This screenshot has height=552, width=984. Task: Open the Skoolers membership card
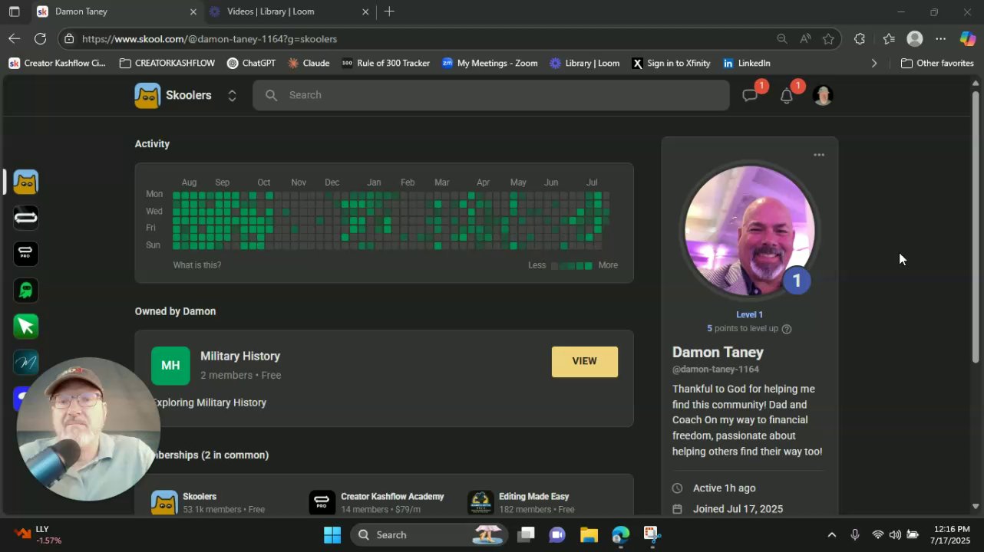pyautogui.click(x=209, y=502)
